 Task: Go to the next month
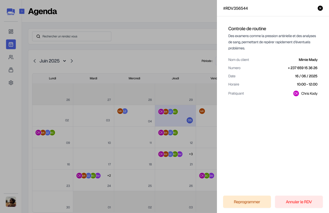tap(72, 61)
